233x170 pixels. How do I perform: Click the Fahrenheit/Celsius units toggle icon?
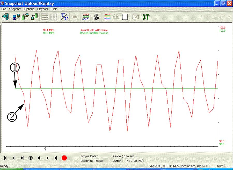tap(64, 17)
